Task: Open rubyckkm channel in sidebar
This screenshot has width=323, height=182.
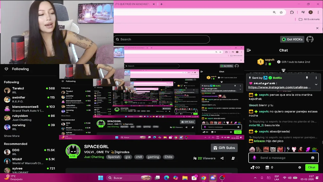Action: [x=29, y=118]
